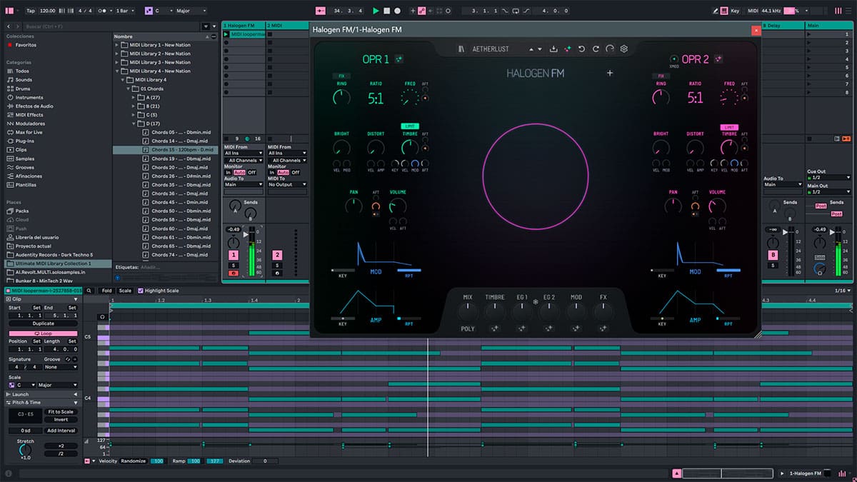
Task: Open the Sounds category in the browser
Action: [x=24, y=80]
